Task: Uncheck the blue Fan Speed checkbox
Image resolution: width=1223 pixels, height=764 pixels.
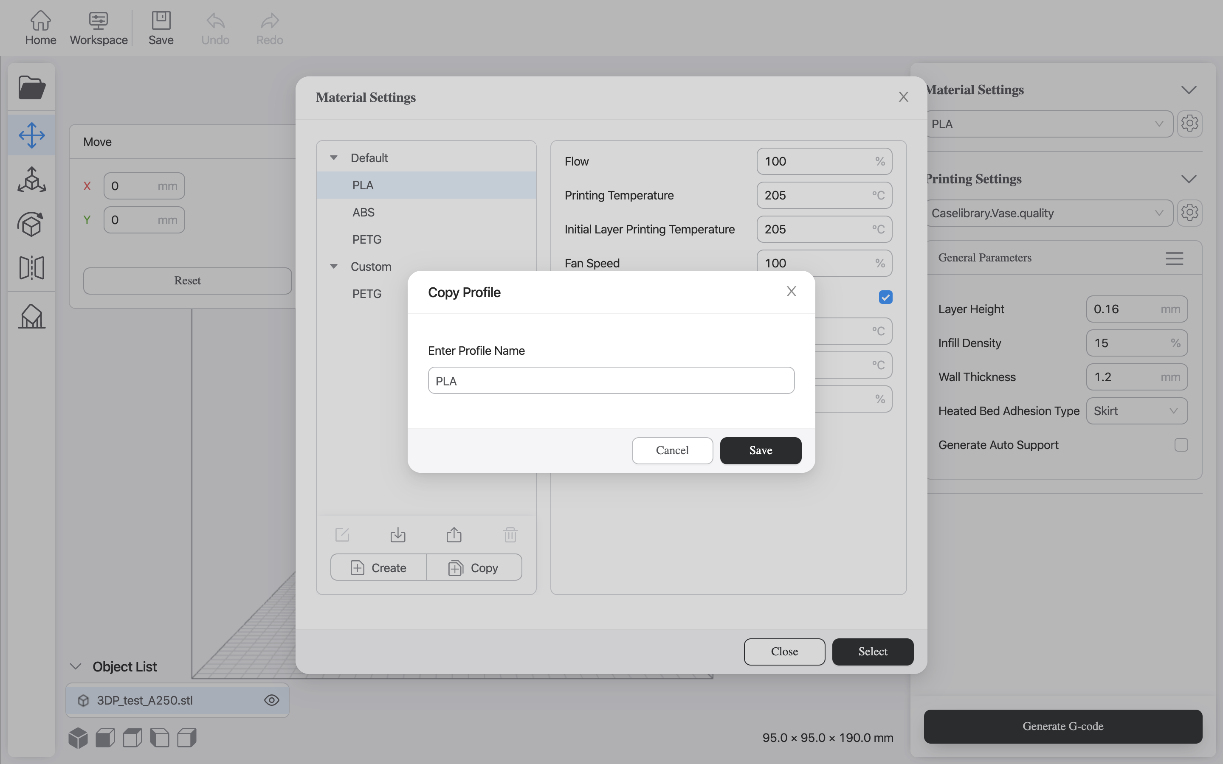Action: tap(885, 297)
